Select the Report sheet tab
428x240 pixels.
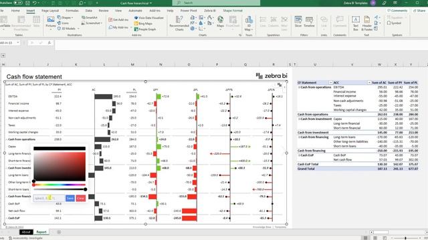tap(41, 232)
